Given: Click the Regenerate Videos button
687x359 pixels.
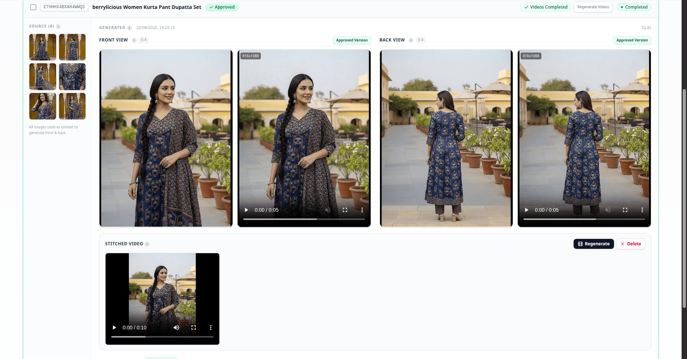Looking at the screenshot, I should pos(593,7).
